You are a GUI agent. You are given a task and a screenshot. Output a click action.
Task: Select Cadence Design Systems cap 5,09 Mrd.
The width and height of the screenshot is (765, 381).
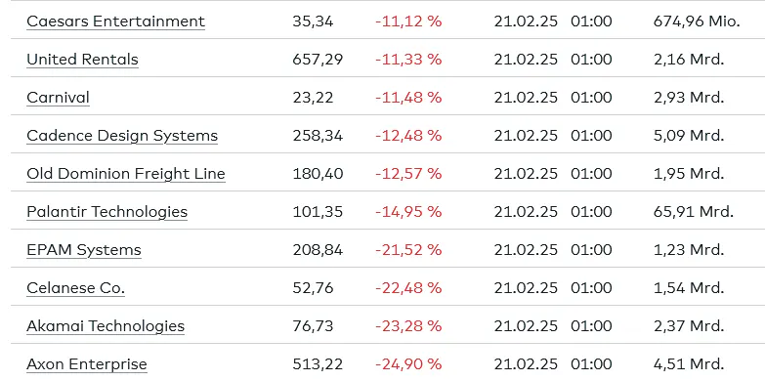click(x=689, y=136)
